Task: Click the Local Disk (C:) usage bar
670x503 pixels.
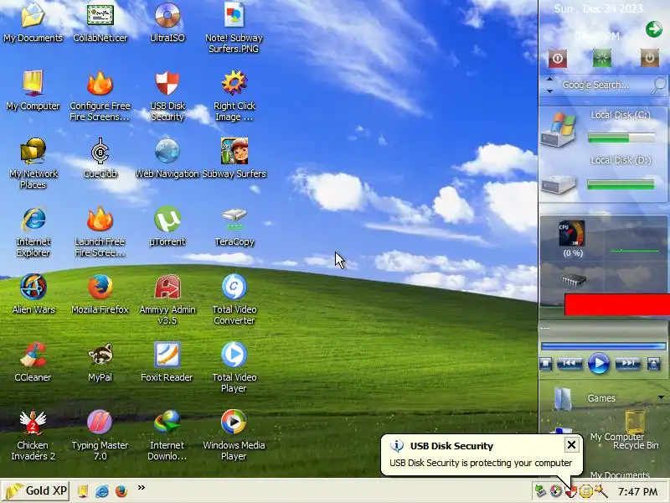Action: [621, 137]
